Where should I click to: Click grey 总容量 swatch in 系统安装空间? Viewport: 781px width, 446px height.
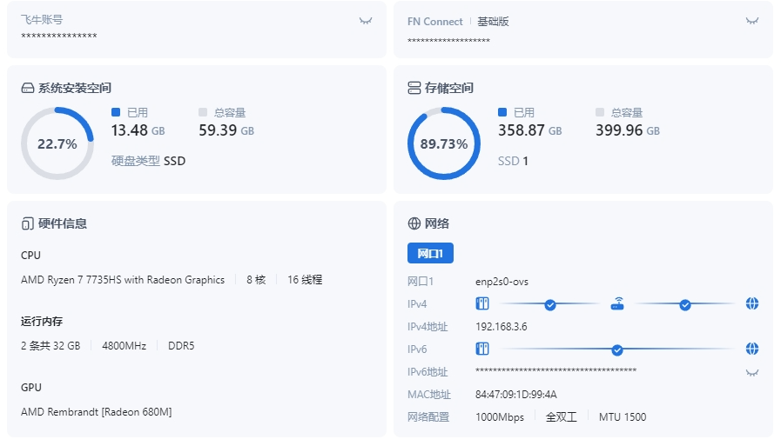click(x=203, y=112)
